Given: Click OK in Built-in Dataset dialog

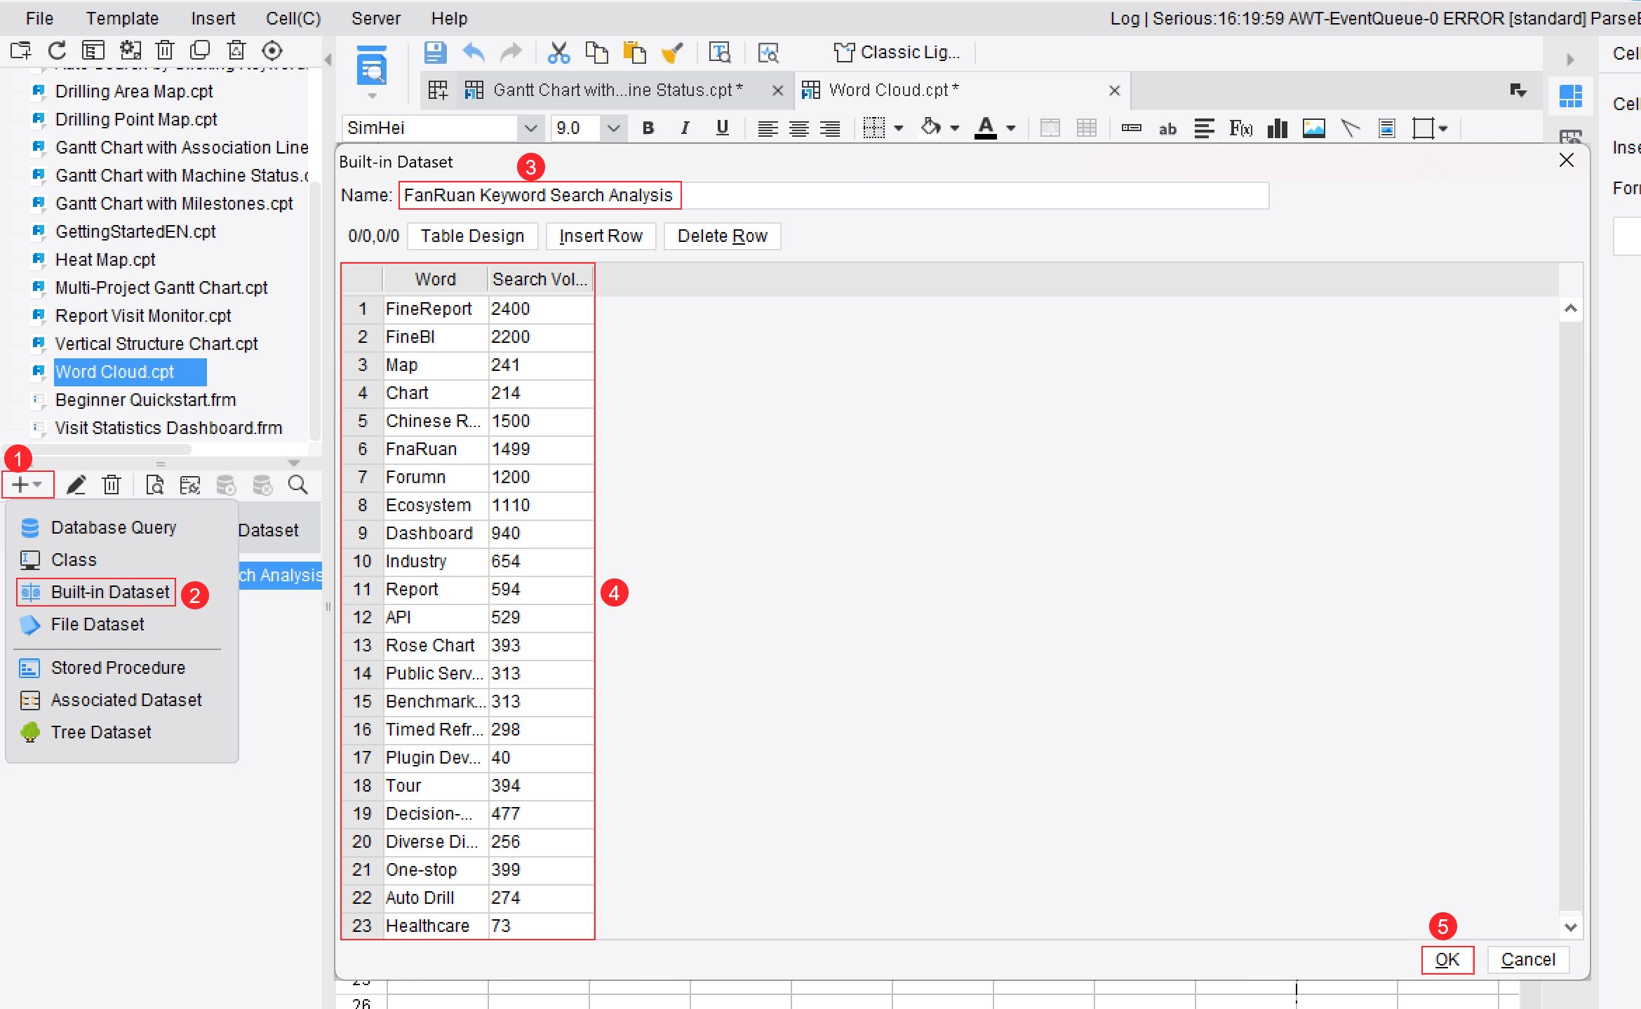Looking at the screenshot, I should coord(1447,959).
